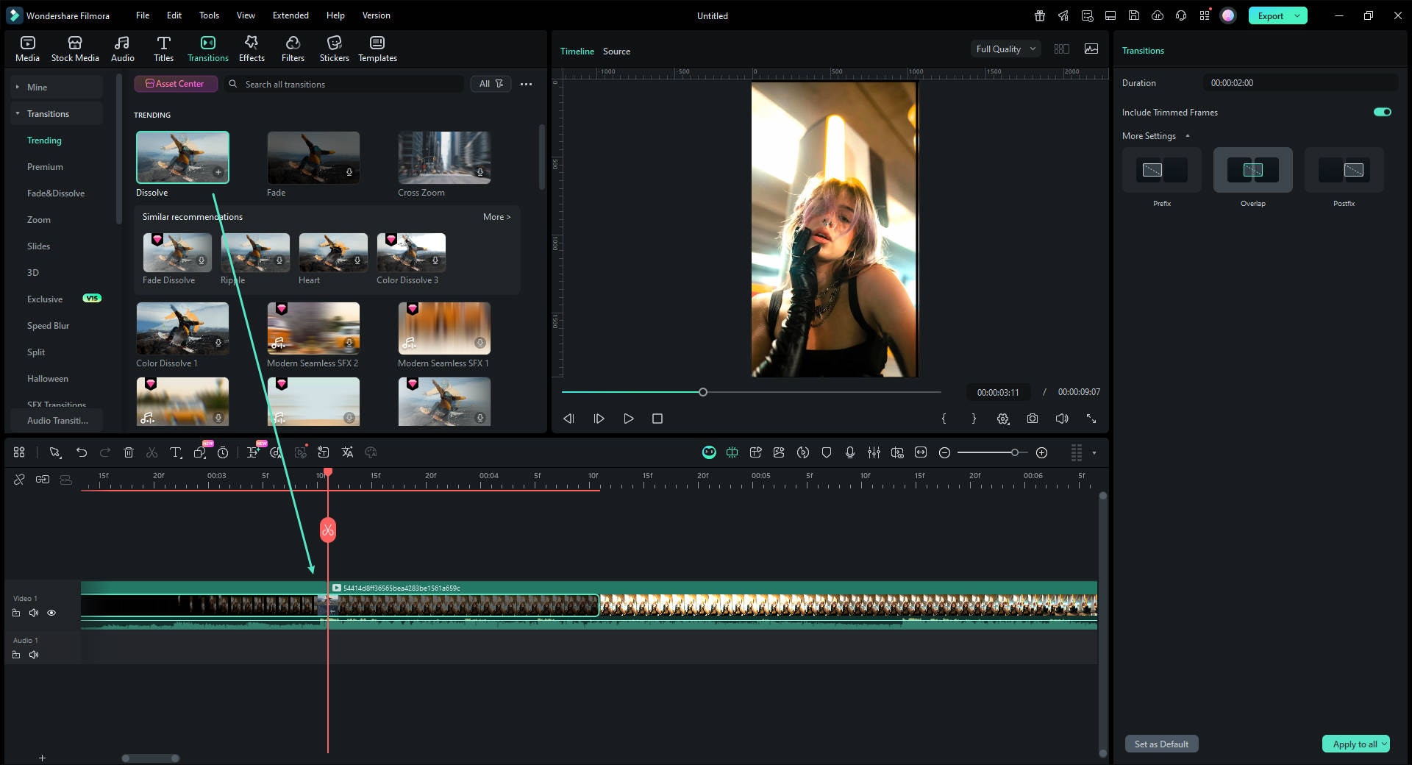The image size is (1412, 765).
Task: Toggle Include Trimmed Frames switch
Action: tap(1382, 112)
